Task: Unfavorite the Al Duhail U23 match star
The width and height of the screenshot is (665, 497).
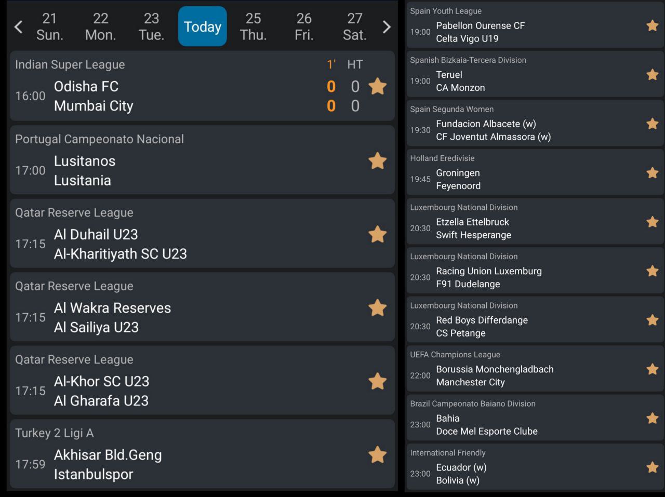Action: pos(378,234)
